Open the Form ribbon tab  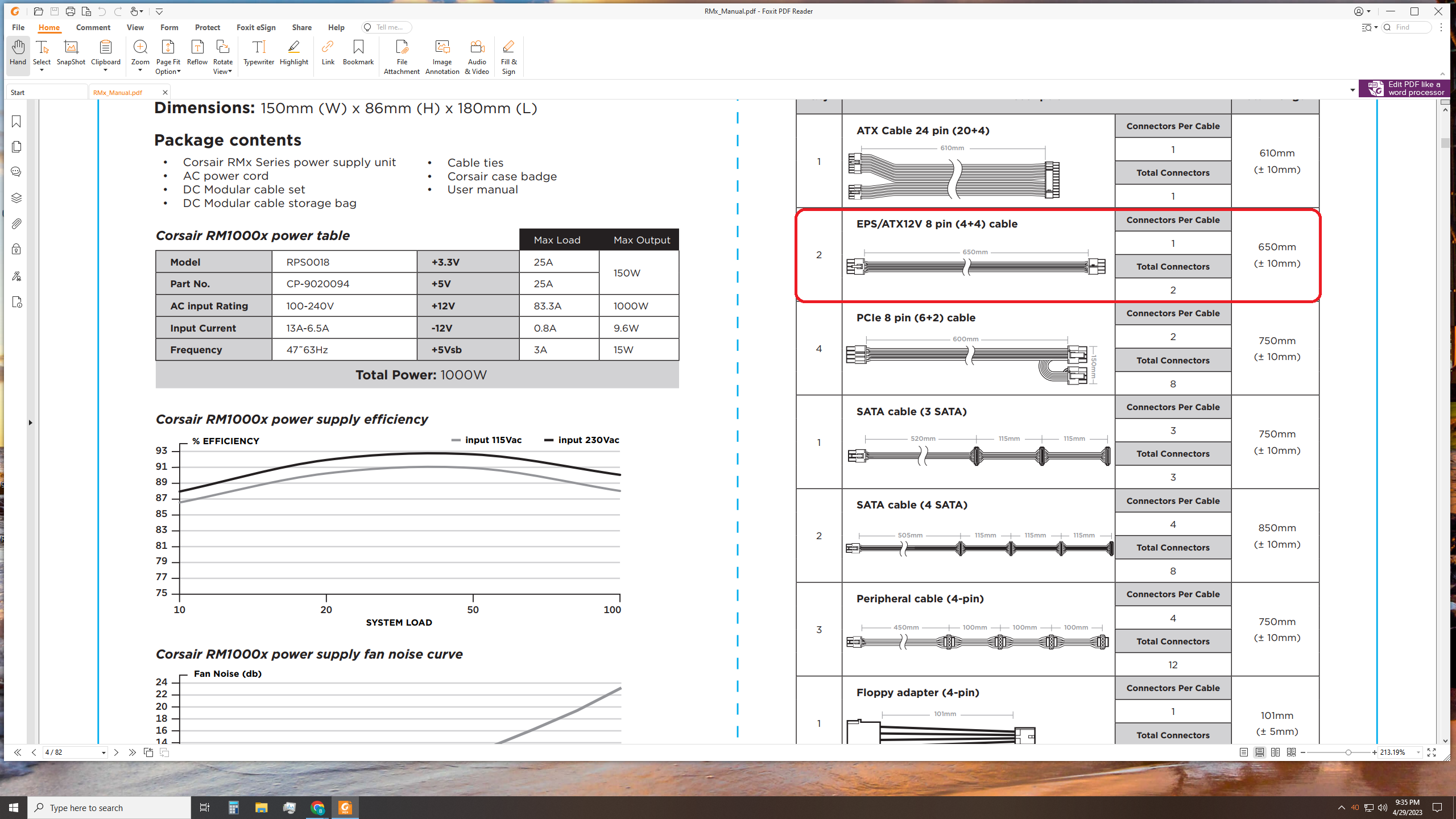point(169,27)
